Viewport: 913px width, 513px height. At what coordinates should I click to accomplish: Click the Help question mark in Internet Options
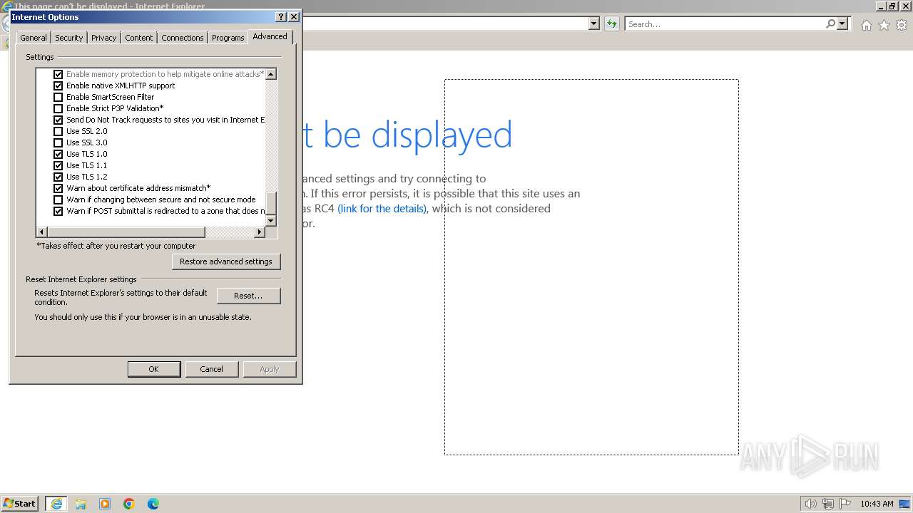point(281,16)
